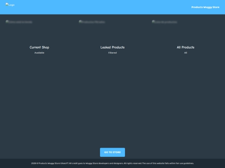Viewport: 225px width, 168px height.
Task: Open the Products Wuggy Store header link
Action: (205, 7)
